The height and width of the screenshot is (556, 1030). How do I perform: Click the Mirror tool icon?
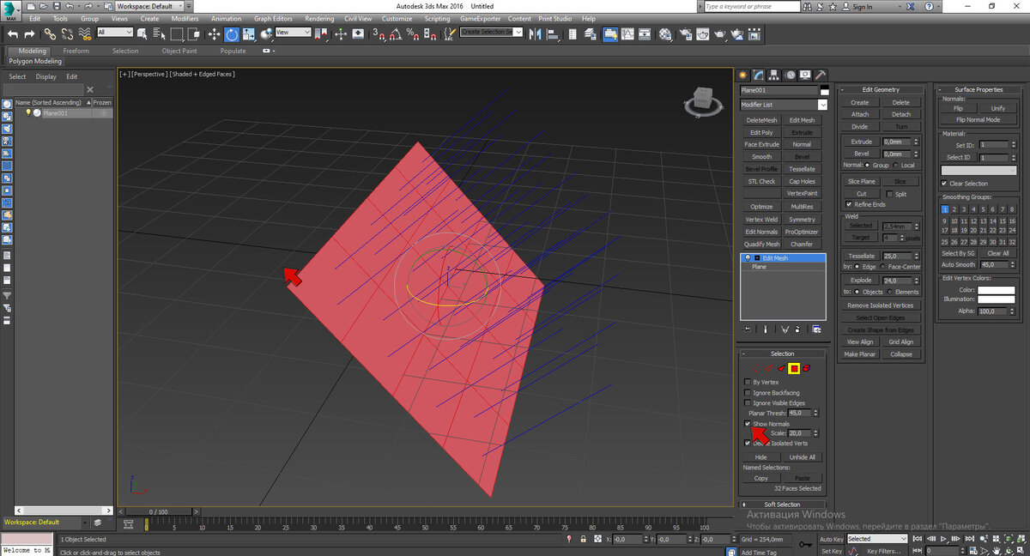pos(533,33)
